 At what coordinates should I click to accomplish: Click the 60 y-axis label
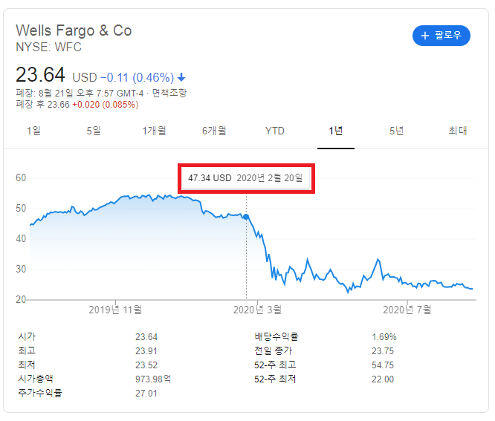(21, 177)
